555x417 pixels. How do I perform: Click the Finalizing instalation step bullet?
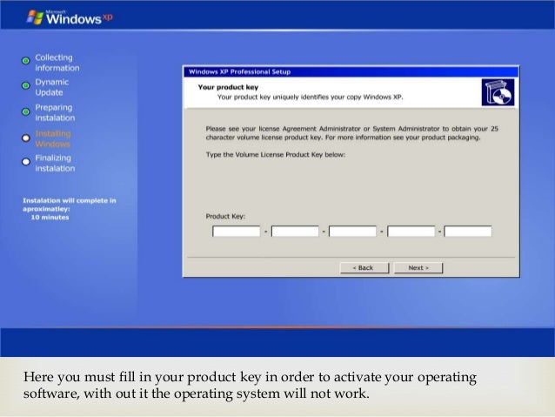pos(25,162)
